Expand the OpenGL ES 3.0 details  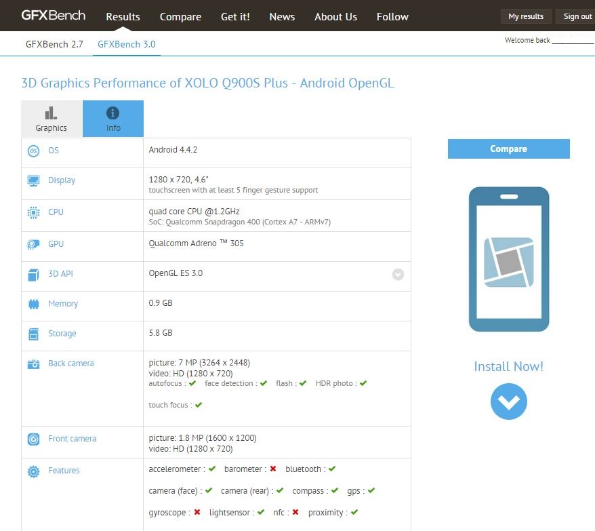(x=398, y=274)
